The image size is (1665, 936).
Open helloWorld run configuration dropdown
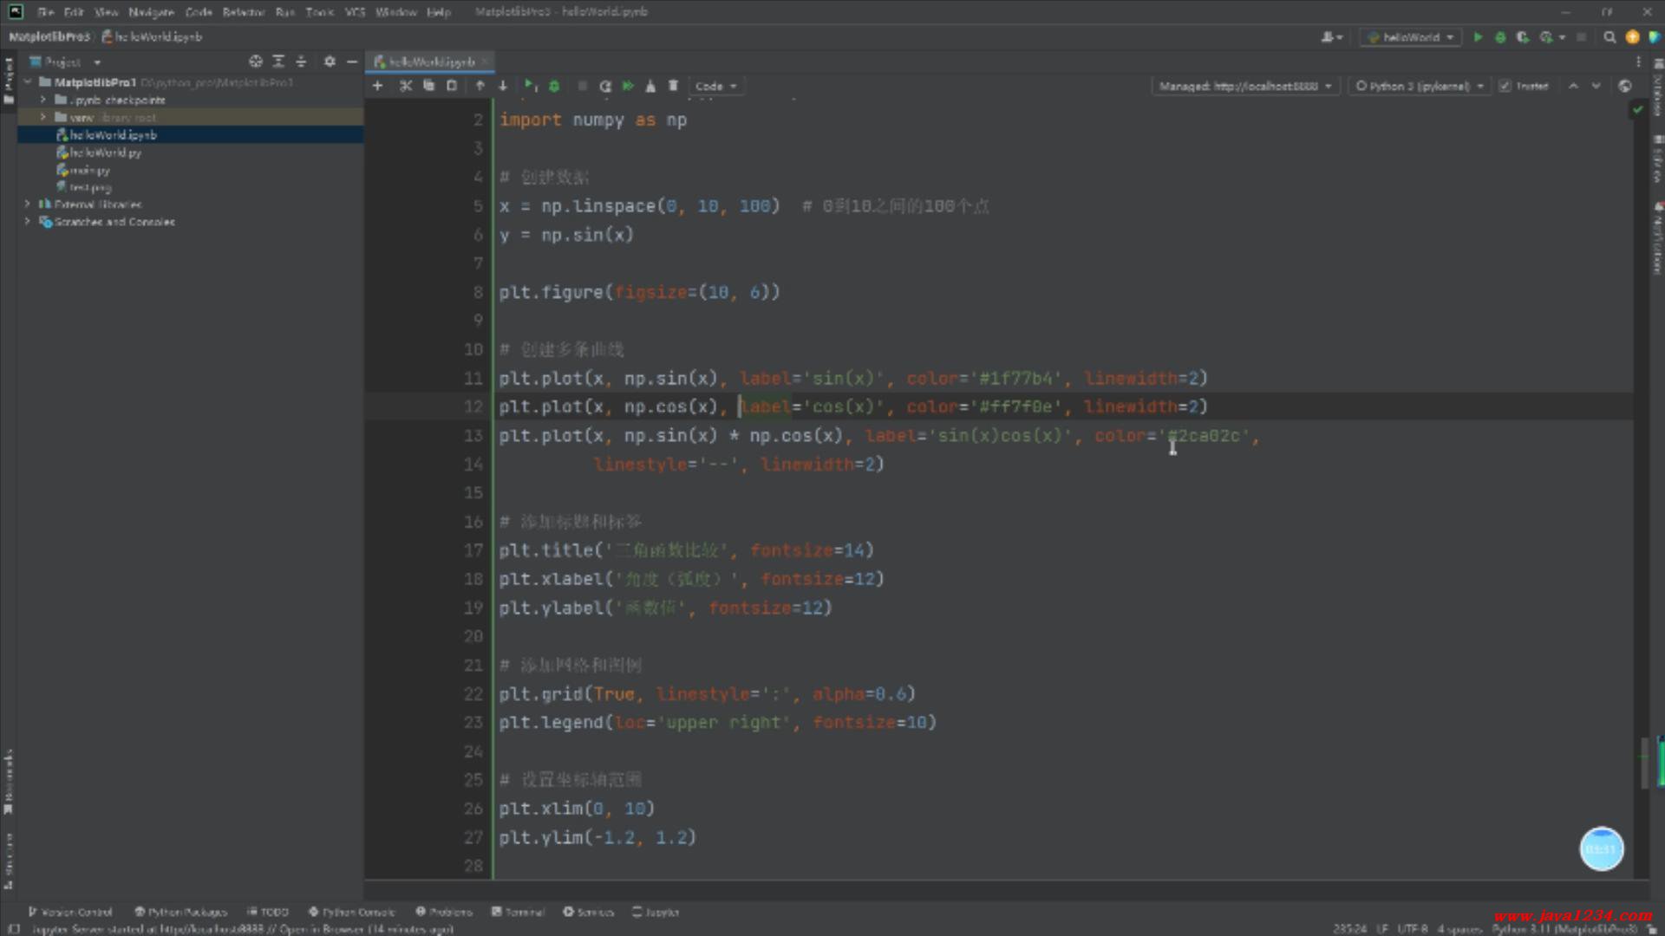tap(1410, 37)
